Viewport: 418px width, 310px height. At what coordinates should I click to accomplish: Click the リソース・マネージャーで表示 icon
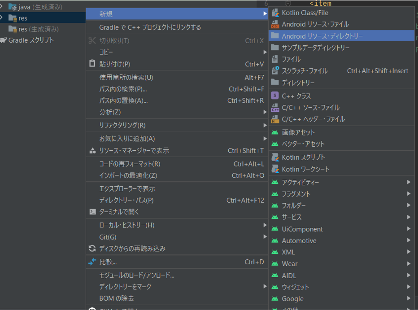92,151
